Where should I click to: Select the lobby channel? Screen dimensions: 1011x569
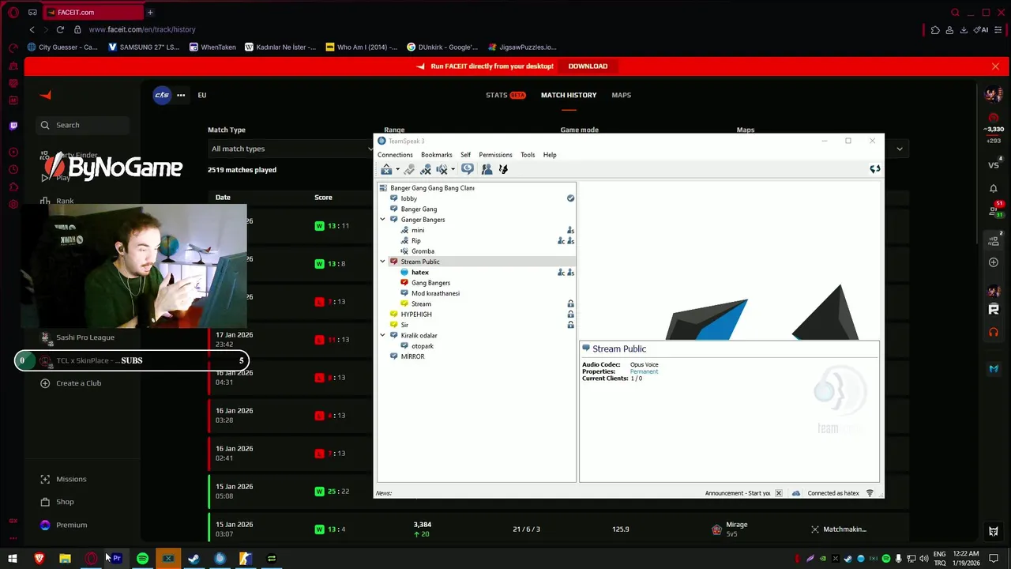click(x=408, y=198)
